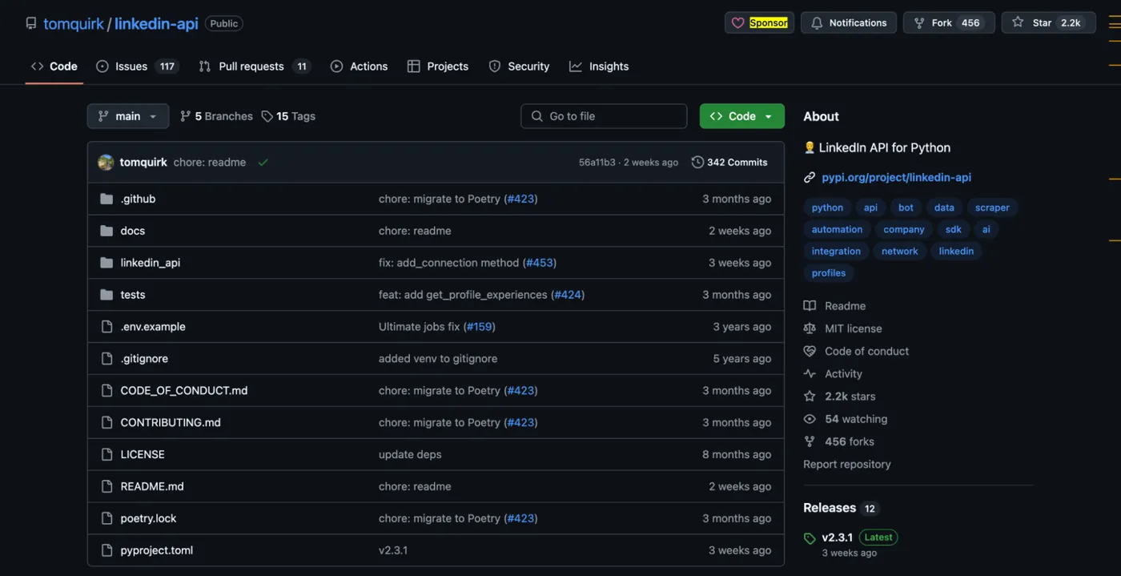Open the main branch dropdown

coord(128,116)
